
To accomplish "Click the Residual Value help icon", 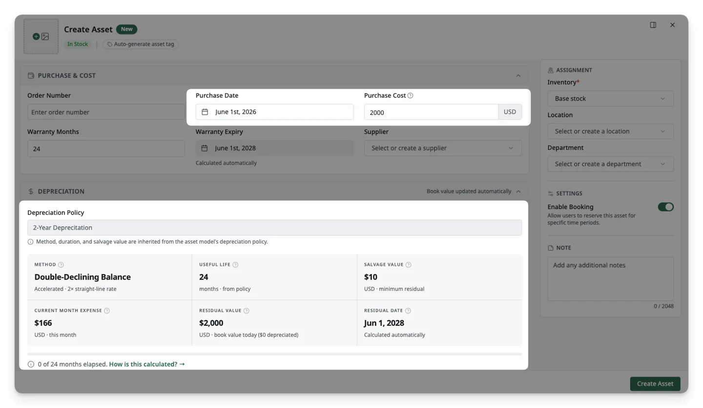I will click(x=247, y=311).
